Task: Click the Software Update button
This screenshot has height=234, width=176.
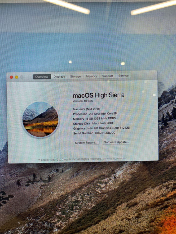Action: tap(116, 142)
